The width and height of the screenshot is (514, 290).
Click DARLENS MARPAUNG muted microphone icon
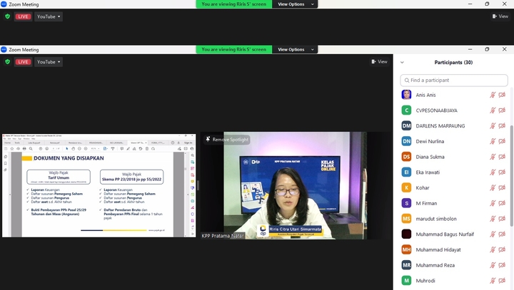(493, 125)
